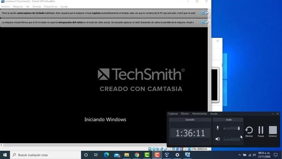Viewport: 282px width, 159px height.
Task: Open the Capturar menu in Camtasia Recorder
Action: [173, 114]
